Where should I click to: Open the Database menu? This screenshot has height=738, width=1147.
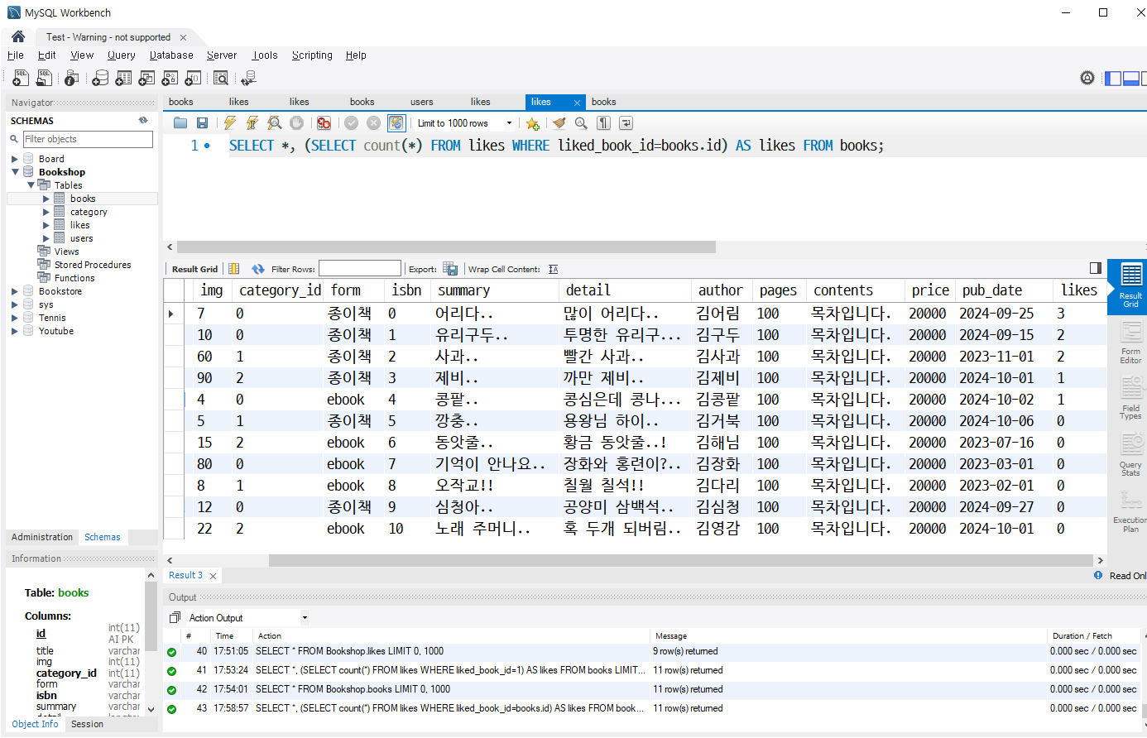pos(171,55)
